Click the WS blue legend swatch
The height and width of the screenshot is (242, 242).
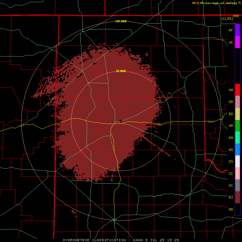(237, 150)
